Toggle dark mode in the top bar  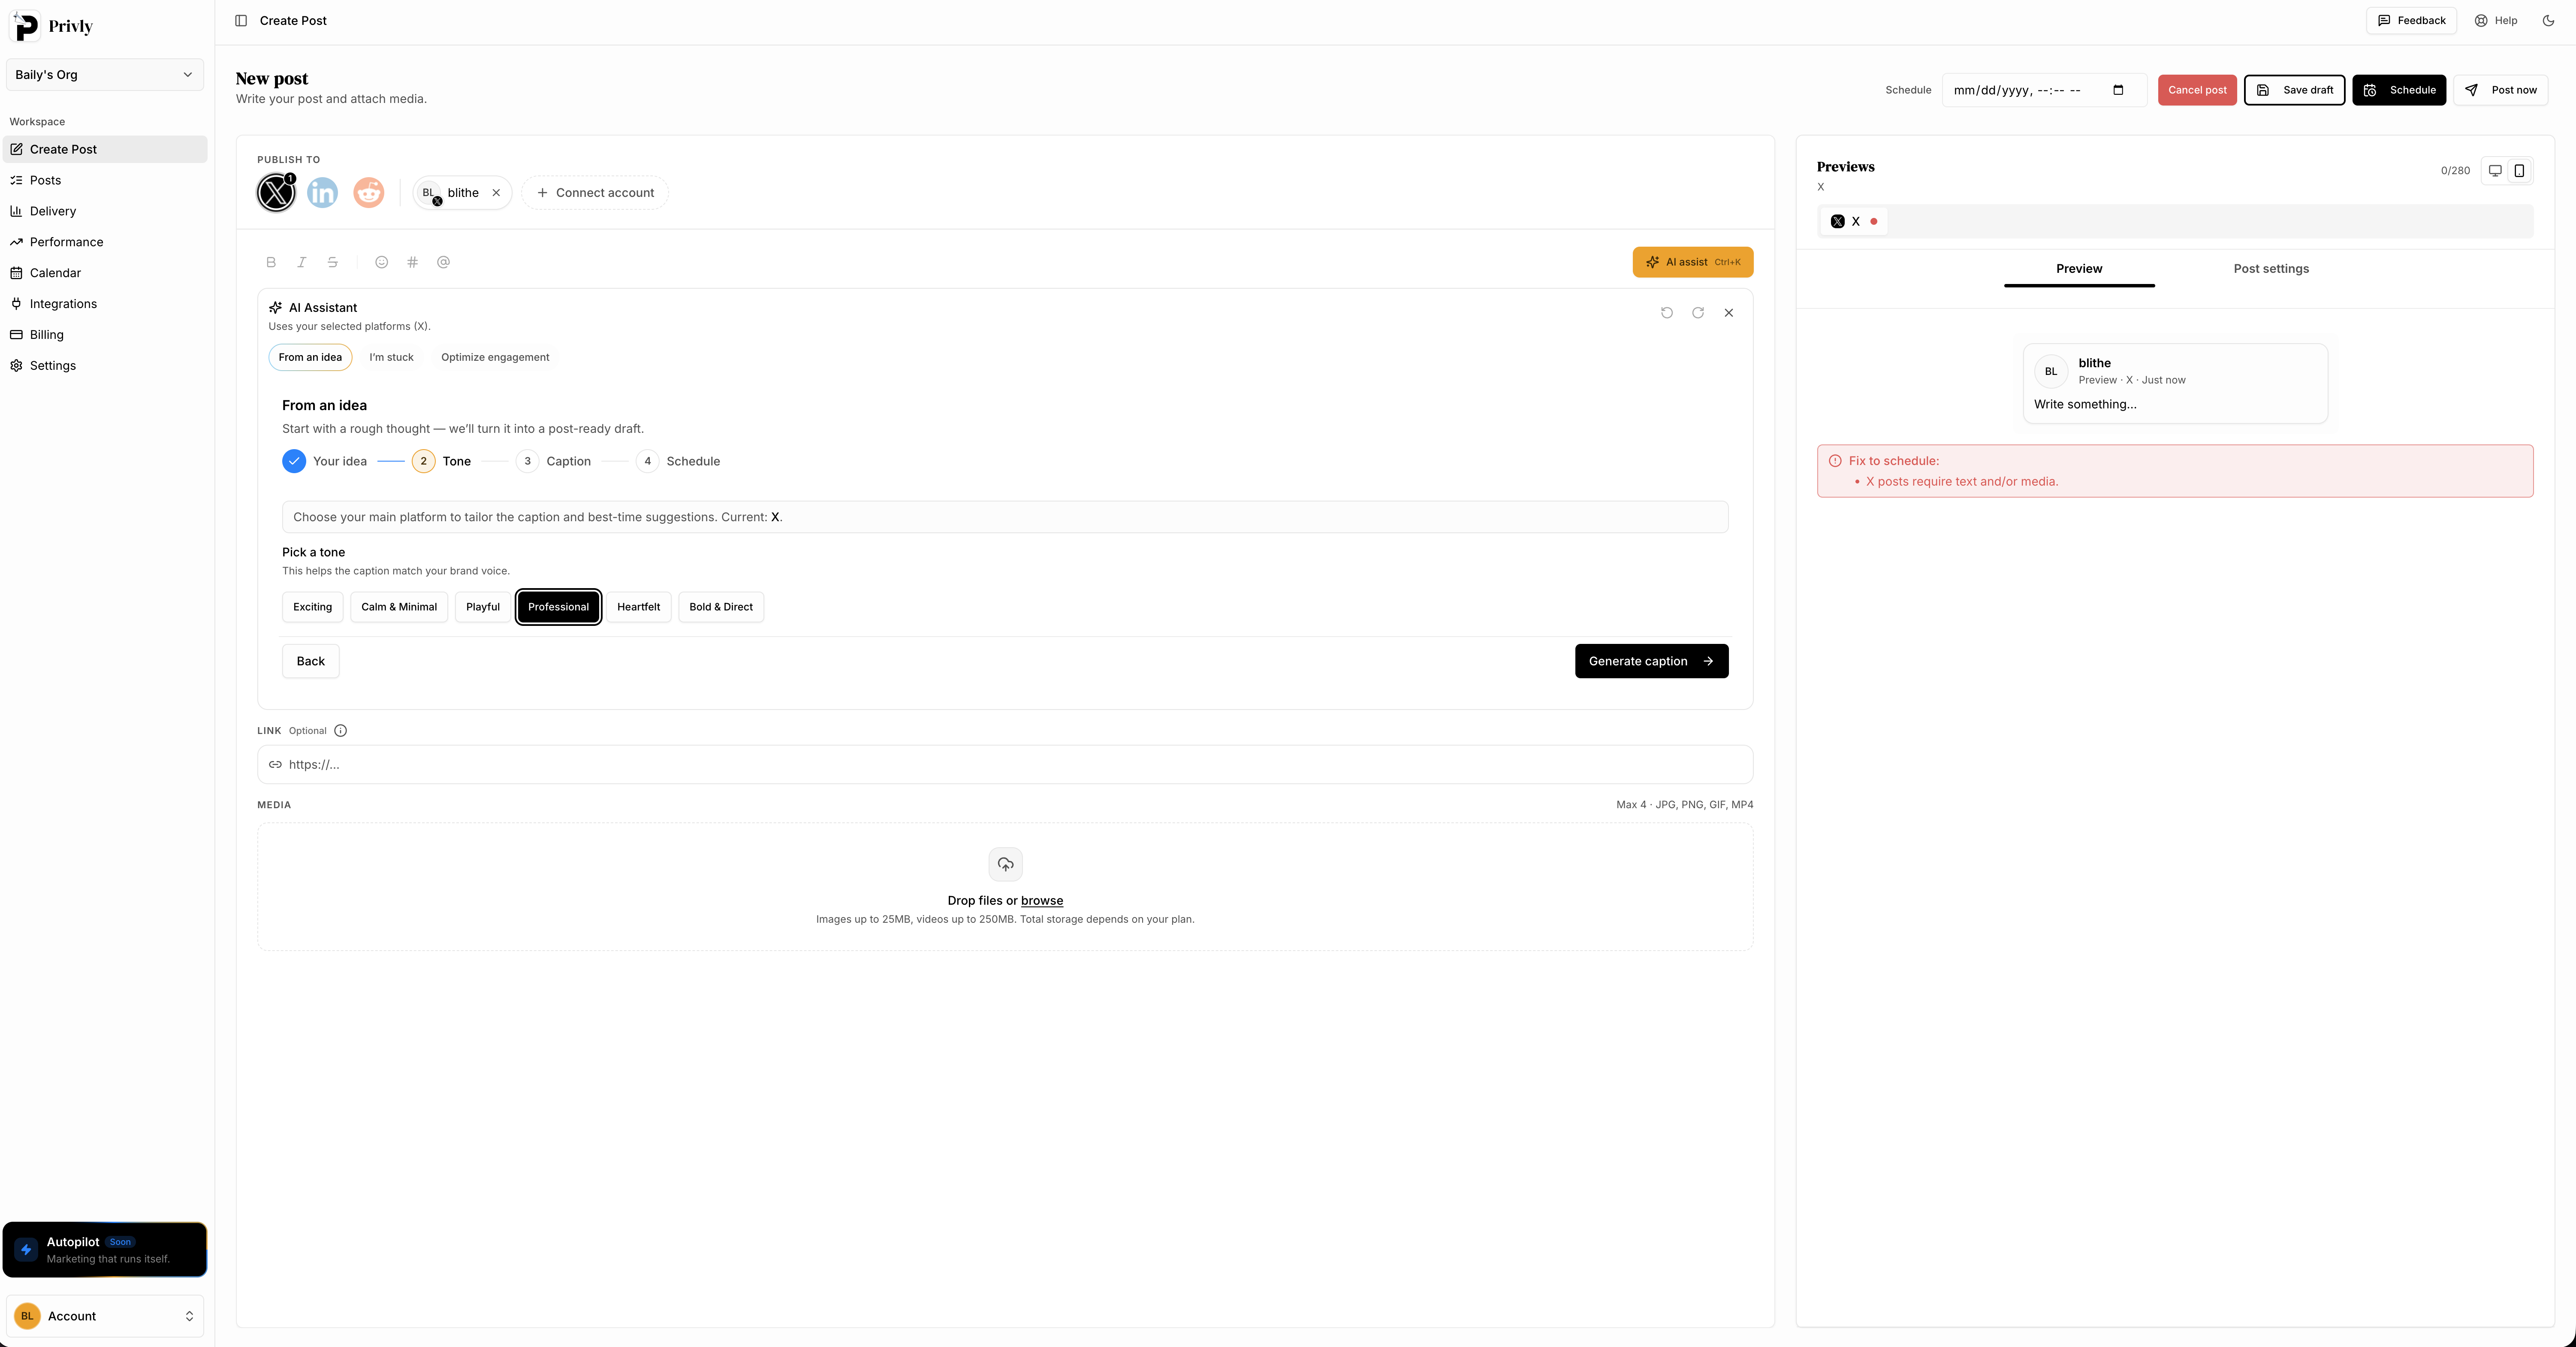(x=2549, y=20)
